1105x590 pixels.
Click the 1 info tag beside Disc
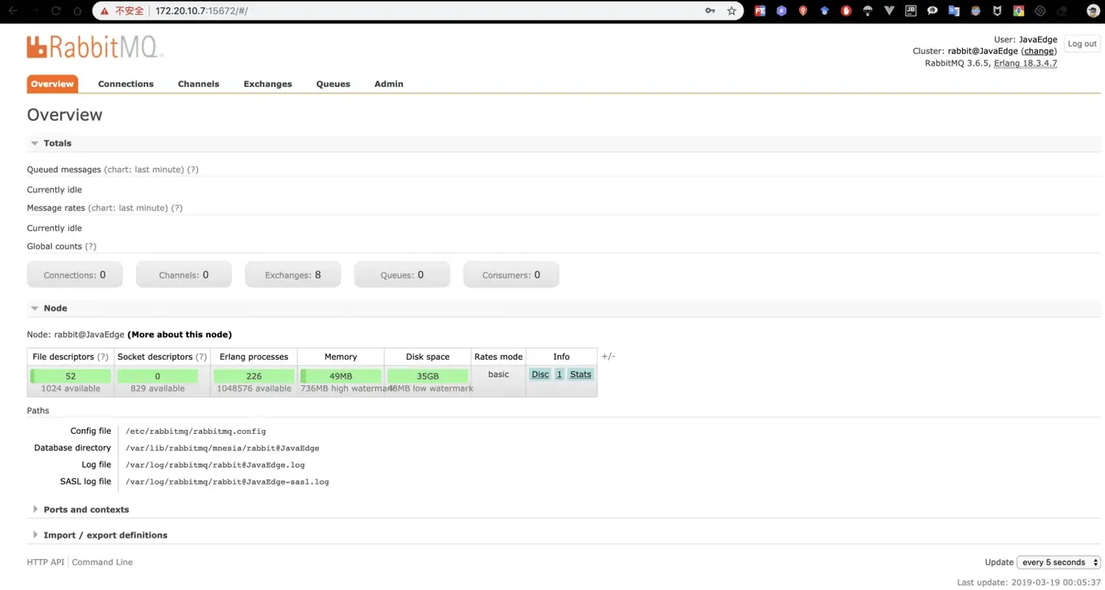tap(559, 375)
